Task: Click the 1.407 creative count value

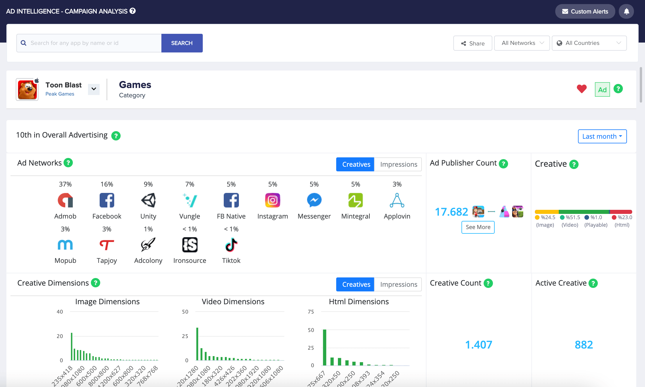Action: (x=478, y=345)
